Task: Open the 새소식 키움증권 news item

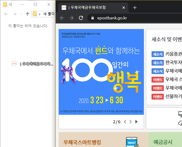Action: point(166,54)
